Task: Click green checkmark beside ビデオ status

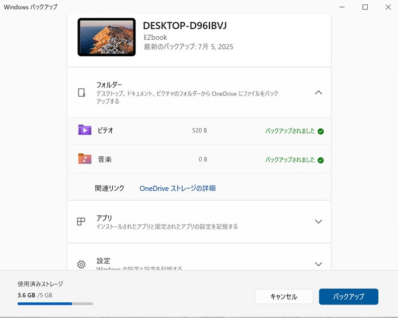Action: point(321,131)
